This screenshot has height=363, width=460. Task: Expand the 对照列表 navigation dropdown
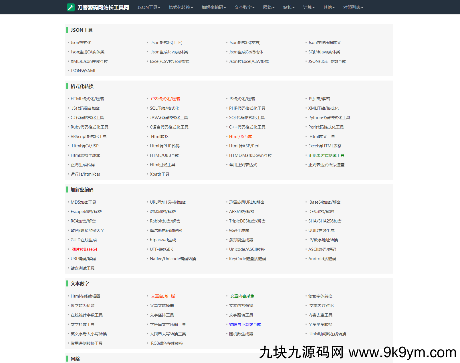coord(353,7)
